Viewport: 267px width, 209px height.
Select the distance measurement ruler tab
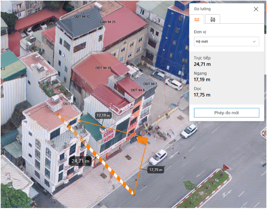(197, 19)
